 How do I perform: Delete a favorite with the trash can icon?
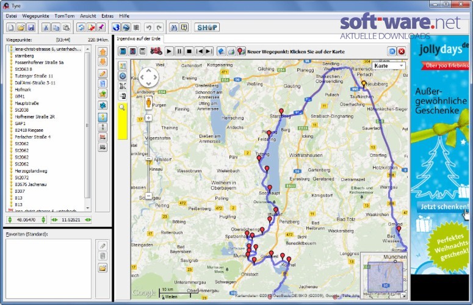click(x=103, y=256)
